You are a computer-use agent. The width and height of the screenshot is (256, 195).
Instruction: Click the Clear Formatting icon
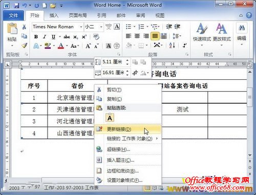96,37
